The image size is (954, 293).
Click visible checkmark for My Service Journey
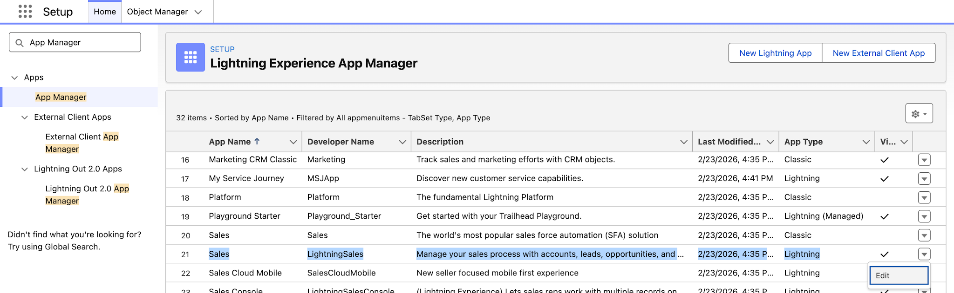pyautogui.click(x=884, y=179)
